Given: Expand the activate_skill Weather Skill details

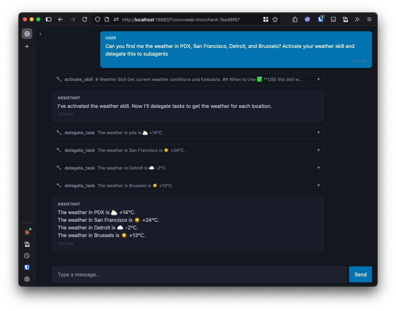Looking at the screenshot, I should (318, 79).
